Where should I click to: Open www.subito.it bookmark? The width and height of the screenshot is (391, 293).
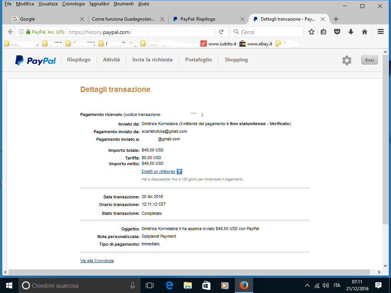click(218, 44)
